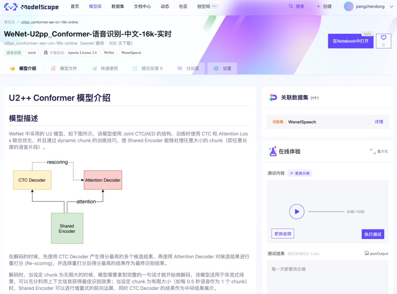
Task: Open the 数据集 menu item
Action: point(118,6)
